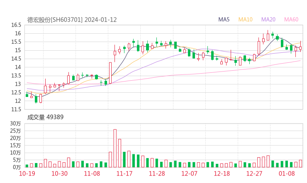Click the 11-08 date axis label
This screenshot has height=183, width=307.
(92, 173)
